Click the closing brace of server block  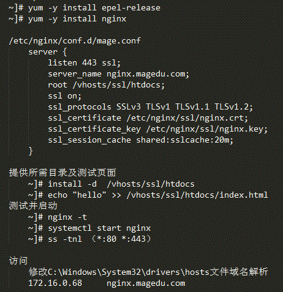point(31,151)
